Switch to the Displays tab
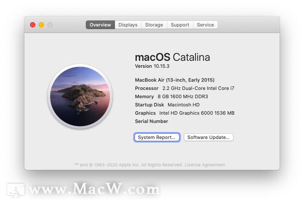Image resolution: width=304 pixels, height=202 pixels. [128, 25]
